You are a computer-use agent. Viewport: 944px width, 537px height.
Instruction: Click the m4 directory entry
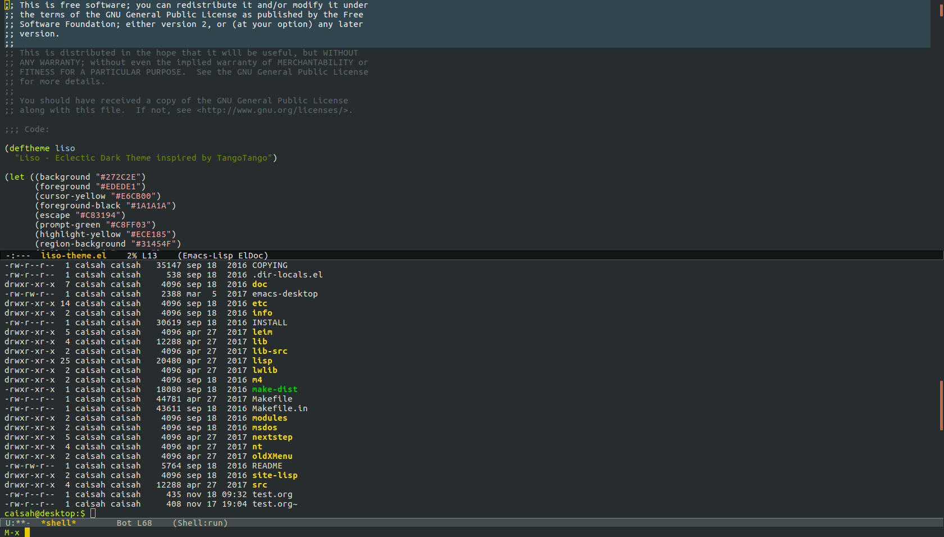pyautogui.click(x=257, y=380)
